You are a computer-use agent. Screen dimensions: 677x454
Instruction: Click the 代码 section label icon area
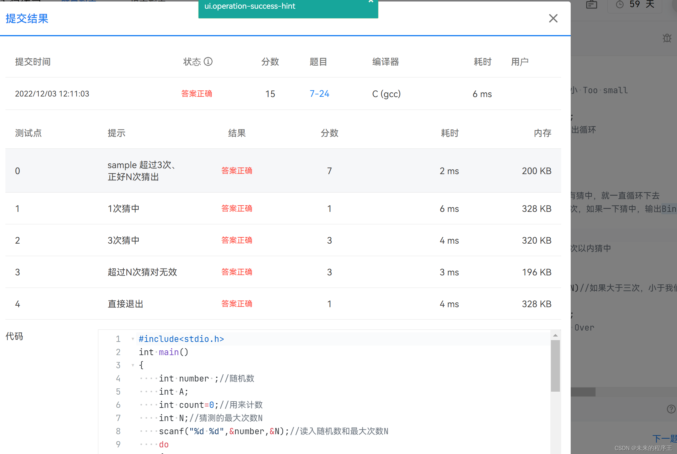click(14, 336)
